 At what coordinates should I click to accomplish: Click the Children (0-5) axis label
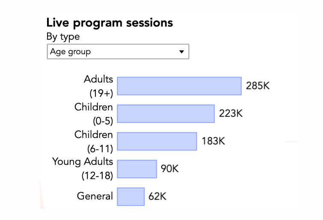pyautogui.click(x=94, y=114)
